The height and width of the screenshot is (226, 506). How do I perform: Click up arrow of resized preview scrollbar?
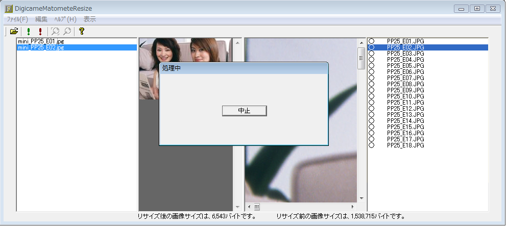[237, 42]
